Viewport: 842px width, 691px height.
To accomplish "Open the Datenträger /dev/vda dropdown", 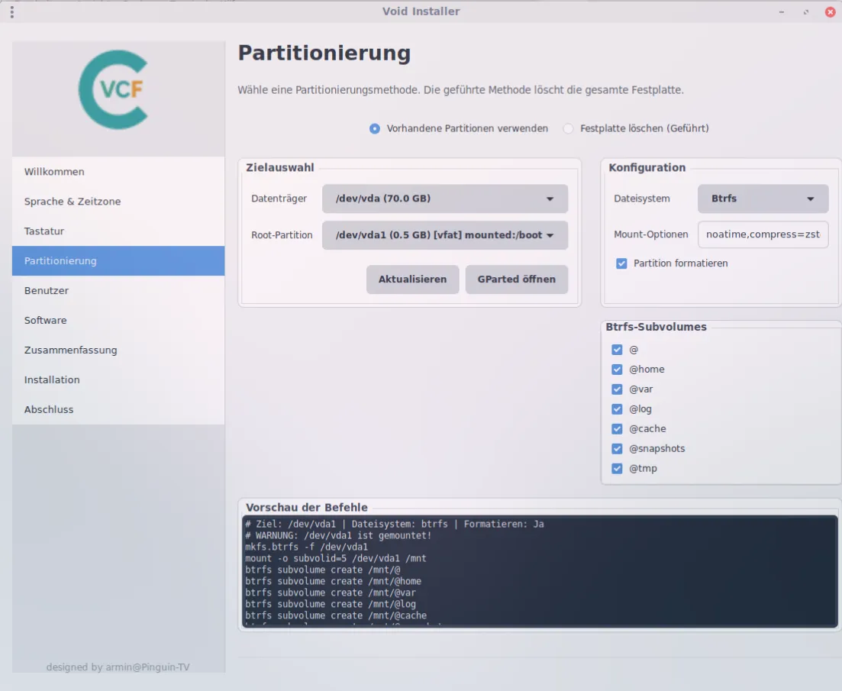I will (444, 199).
